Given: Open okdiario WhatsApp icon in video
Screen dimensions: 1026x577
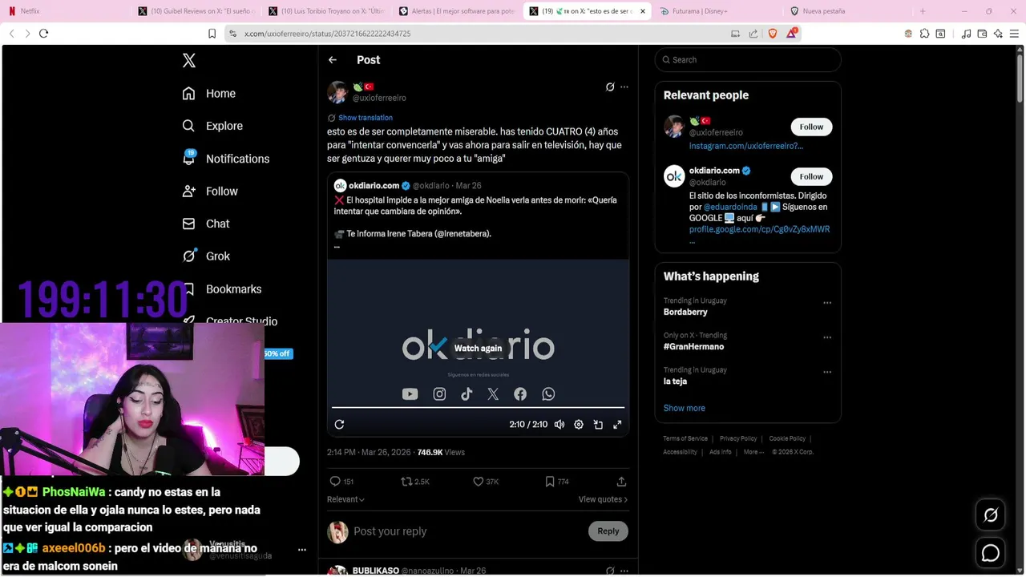Looking at the screenshot, I should 548,394.
